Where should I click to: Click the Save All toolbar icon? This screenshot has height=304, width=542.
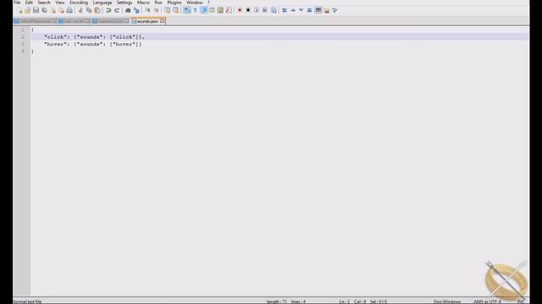[44, 10]
